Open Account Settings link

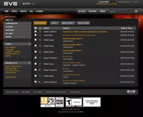(x=124, y=2)
